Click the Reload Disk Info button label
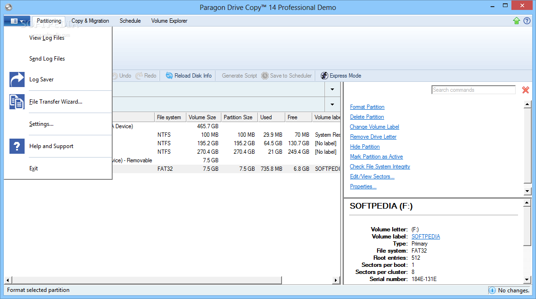Viewport: 536px width, 299px height. 193,76
